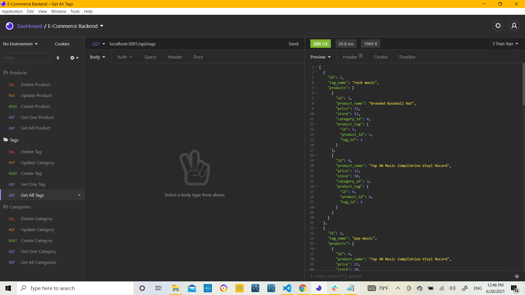
Task: Send the request
Action: (293, 44)
